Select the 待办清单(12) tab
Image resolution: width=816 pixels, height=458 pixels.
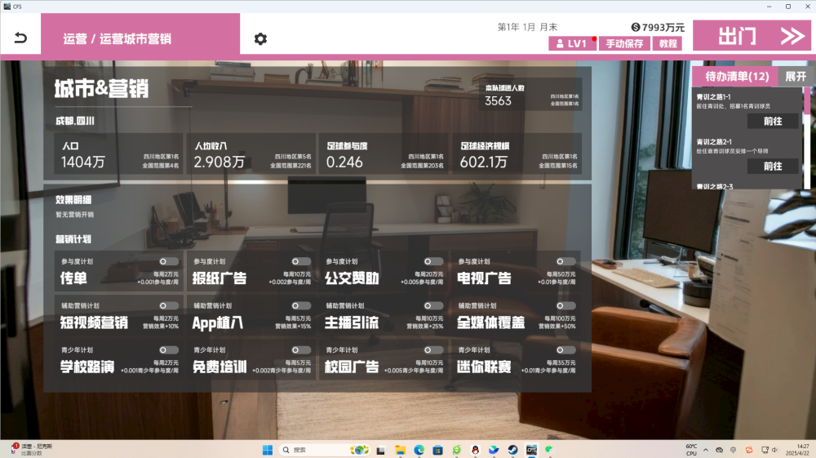pos(736,77)
